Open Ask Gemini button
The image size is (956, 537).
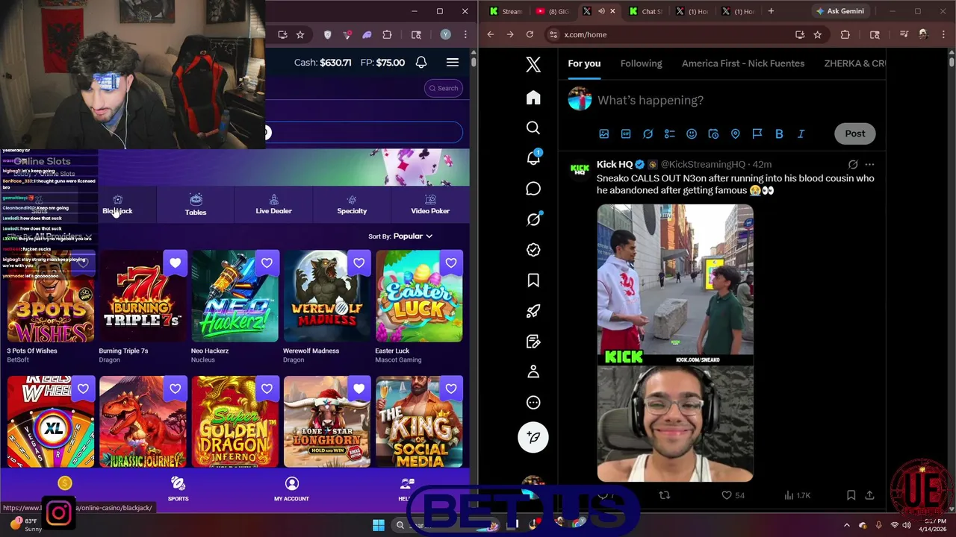tap(840, 11)
